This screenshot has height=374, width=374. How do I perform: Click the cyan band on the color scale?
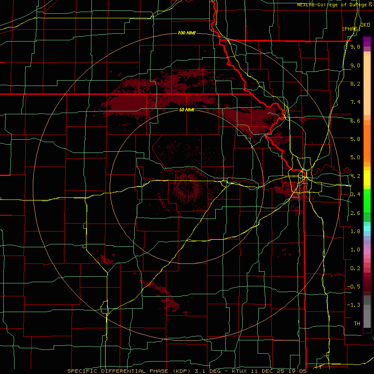tap(367, 229)
